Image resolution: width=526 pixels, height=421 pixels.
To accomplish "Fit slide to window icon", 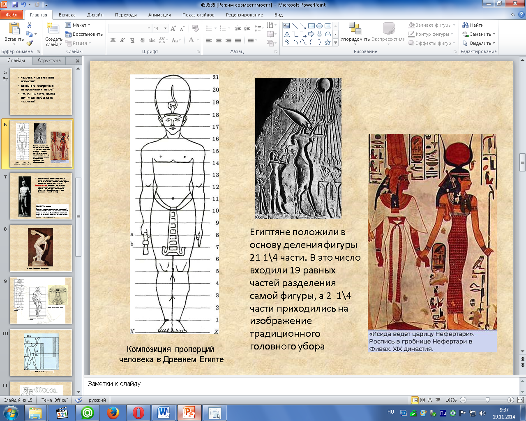I will pyautogui.click(x=520, y=400).
